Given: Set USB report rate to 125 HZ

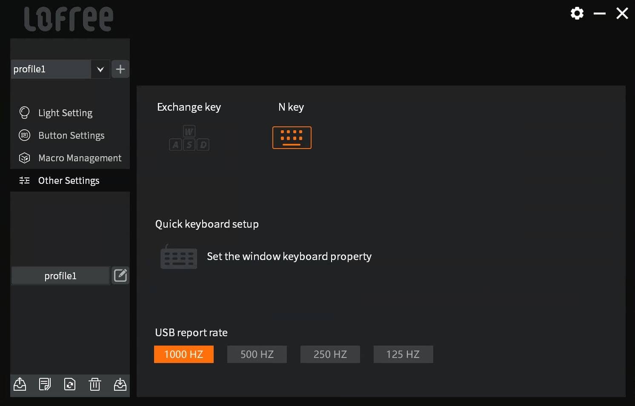Looking at the screenshot, I should coord(403,354).
